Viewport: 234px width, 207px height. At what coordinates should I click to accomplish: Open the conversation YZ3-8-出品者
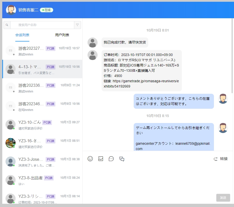42,180
